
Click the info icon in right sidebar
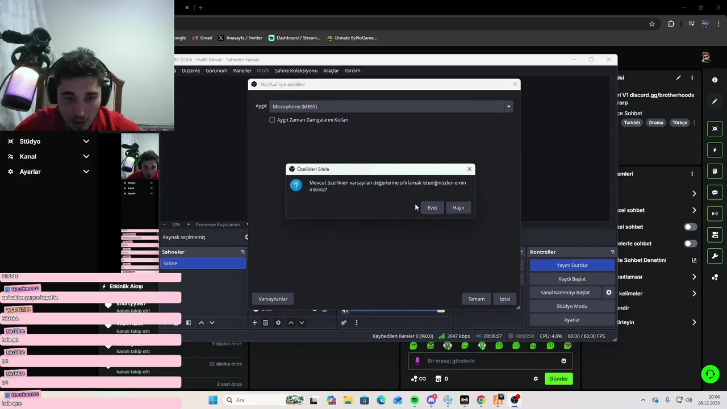(x=715, y=80)
